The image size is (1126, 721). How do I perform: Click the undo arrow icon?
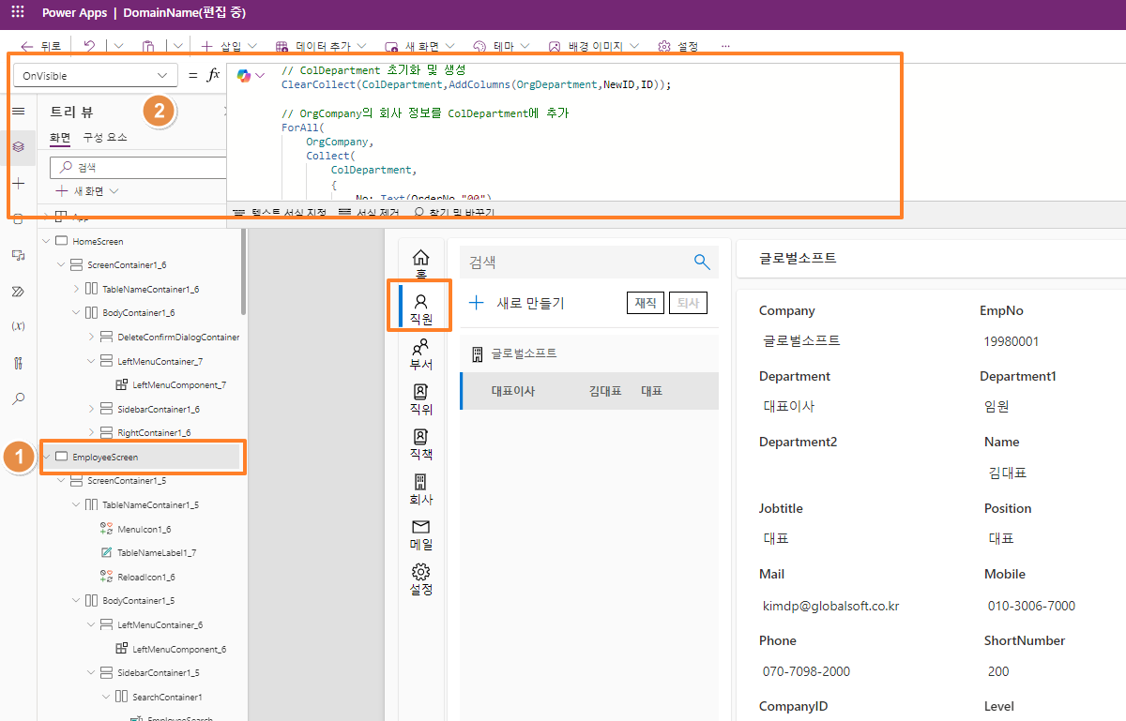89,45
